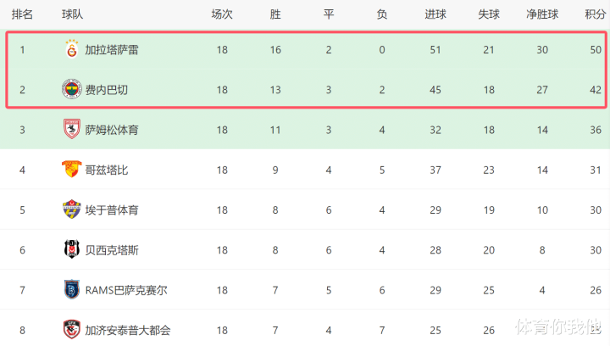Open the 贝西克塔斯 team name
The image size is (610, 346).
coord(112,250)
